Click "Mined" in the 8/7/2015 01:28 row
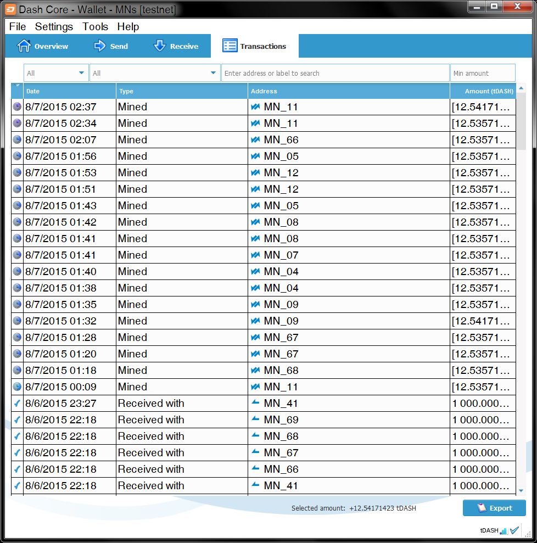537x543 pixels. coord(133,337)
